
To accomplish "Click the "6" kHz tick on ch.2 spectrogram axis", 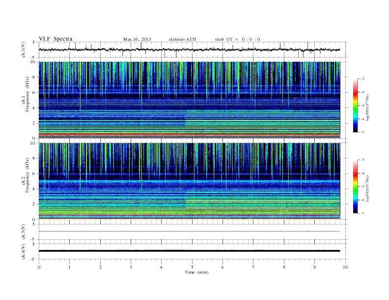I will click(x=34, y=174).
